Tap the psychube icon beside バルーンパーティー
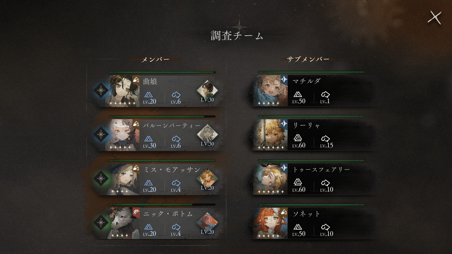The image size is (452, 254). (x=207, y=135)
